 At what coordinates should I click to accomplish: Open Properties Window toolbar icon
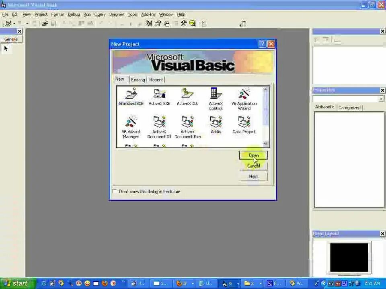click(x=158, y=24)
